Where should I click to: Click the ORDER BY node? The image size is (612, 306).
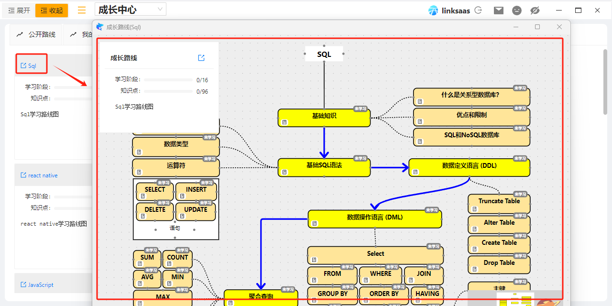pyautogui.click(x=384, y=295)
